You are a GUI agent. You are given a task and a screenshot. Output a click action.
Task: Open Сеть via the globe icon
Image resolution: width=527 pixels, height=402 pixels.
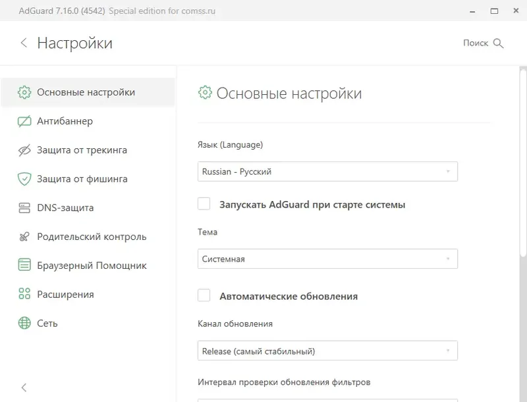(24, 324)
